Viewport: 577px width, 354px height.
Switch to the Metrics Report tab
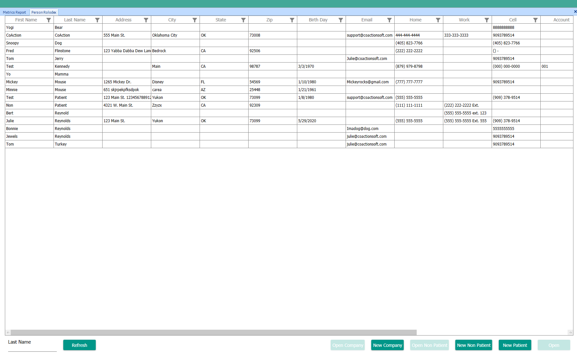click(x=15, y=12)
